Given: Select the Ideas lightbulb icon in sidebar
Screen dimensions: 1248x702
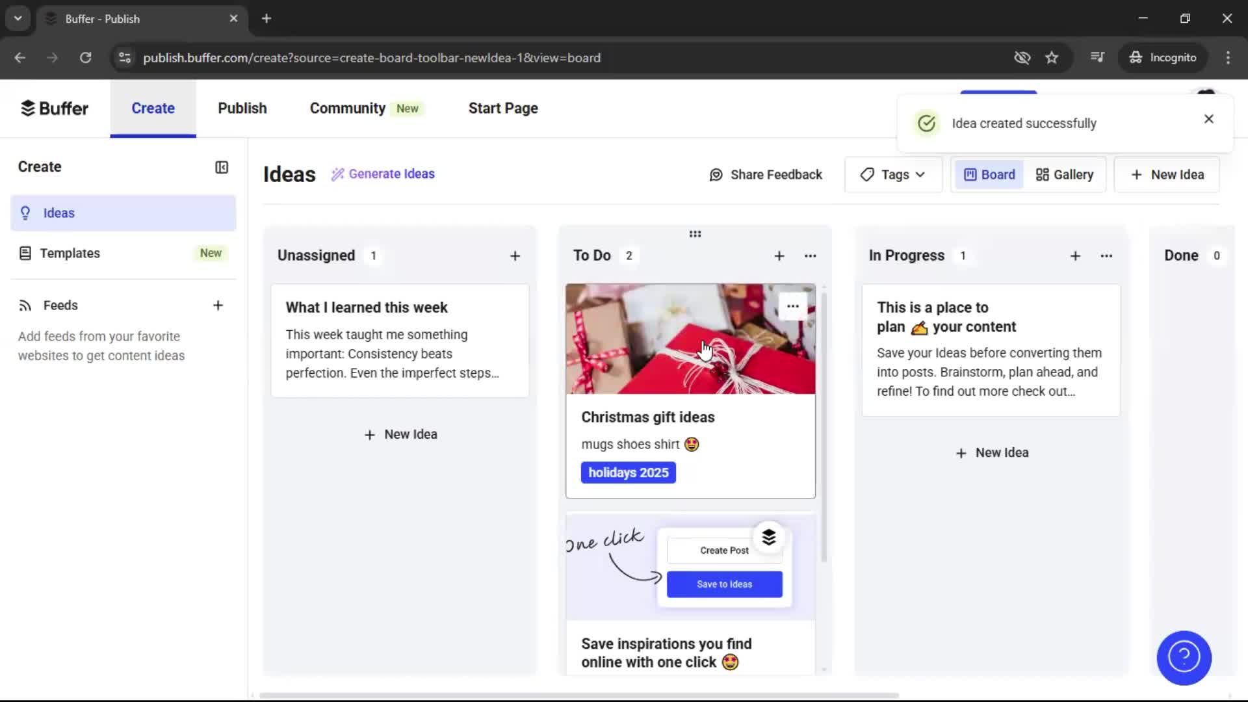Looking at the screenshot, I should click(25, 213).
